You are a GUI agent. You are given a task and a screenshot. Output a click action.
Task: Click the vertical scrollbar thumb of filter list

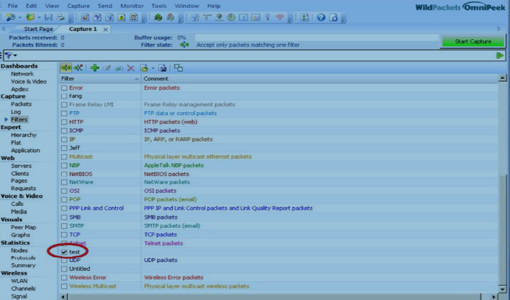click(x=502, y=229)
